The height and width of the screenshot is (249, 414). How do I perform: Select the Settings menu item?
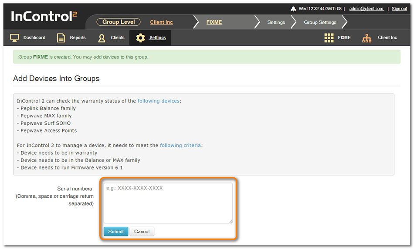150,38
